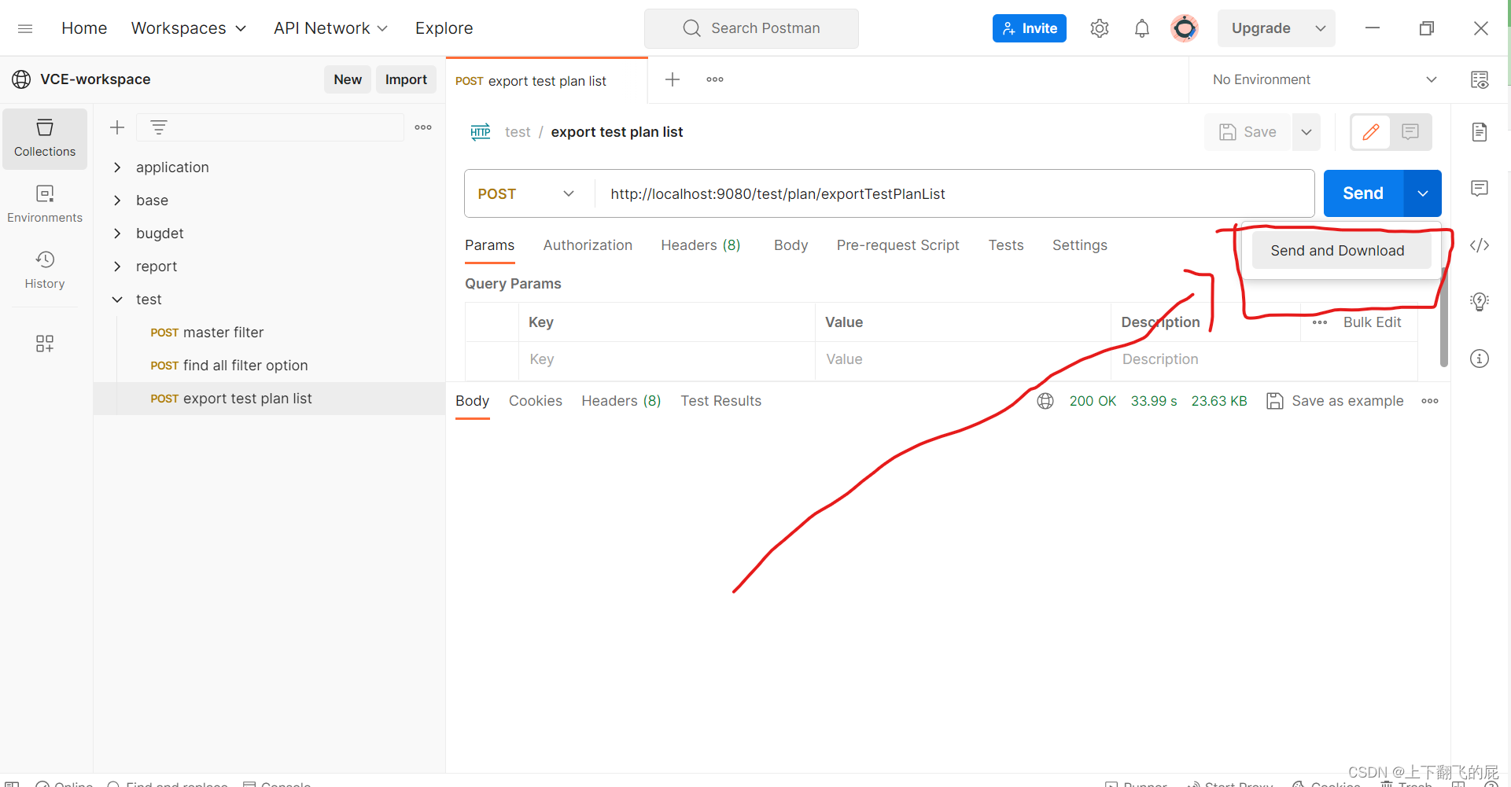Switch to the request Body tab

pos(791,245)
